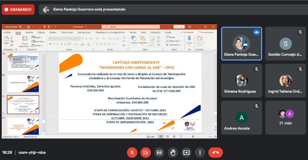
Task: Enable closed captions in Meet
Action: (x=159, y=153)
